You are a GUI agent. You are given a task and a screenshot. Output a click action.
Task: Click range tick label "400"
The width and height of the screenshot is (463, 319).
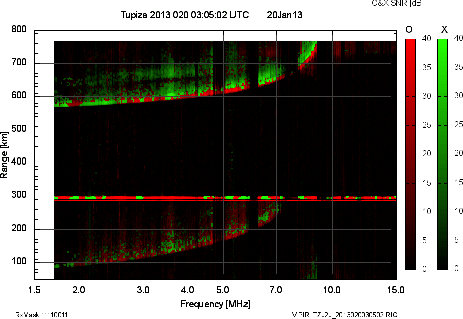point(19,162)
